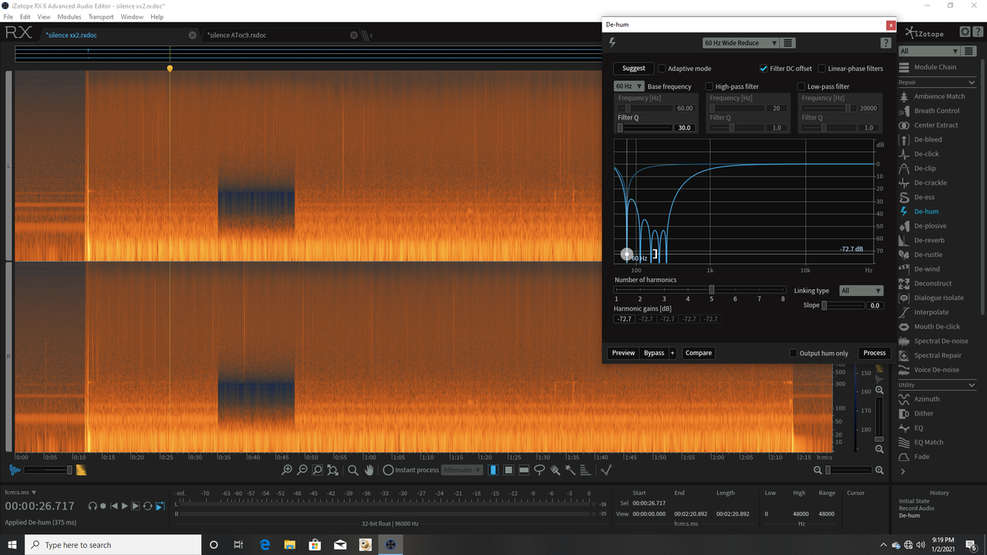Enable the High-pass filter checkbox

click(709, 86)
